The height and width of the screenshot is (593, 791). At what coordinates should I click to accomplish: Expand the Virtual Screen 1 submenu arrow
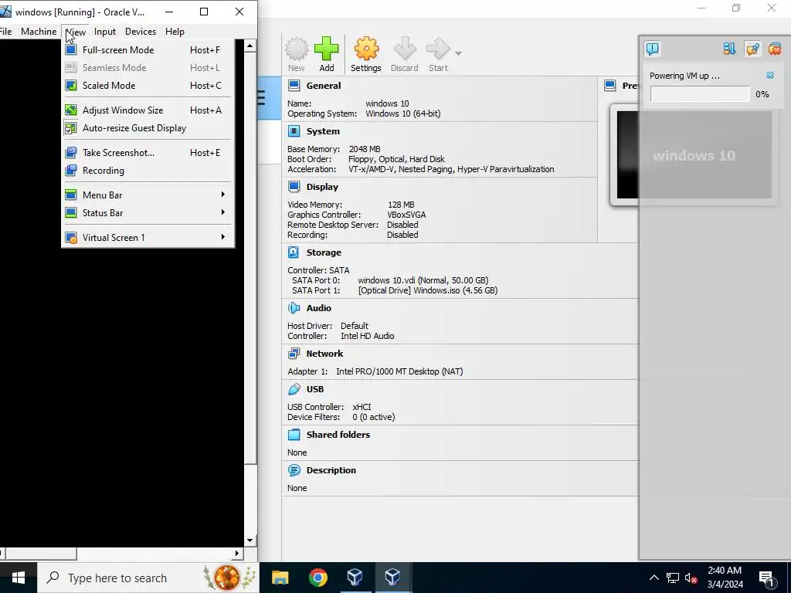223,237
